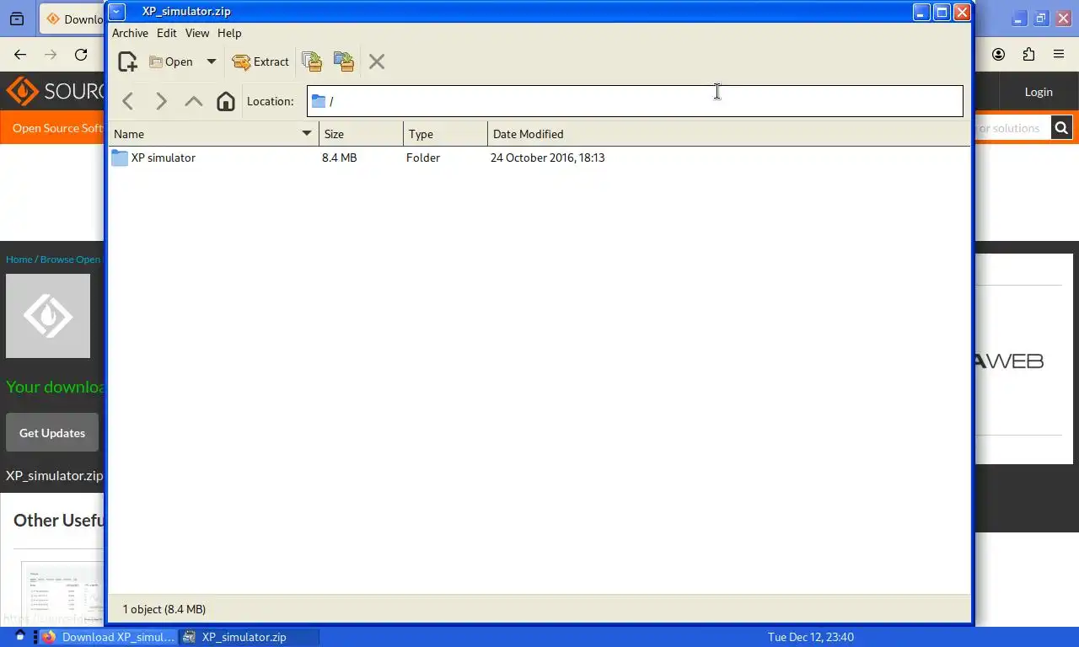Open the Help menu

(229, 33)
